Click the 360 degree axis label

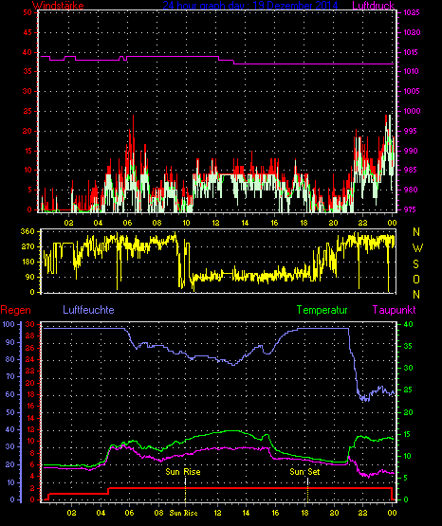[x=28, y=231]
